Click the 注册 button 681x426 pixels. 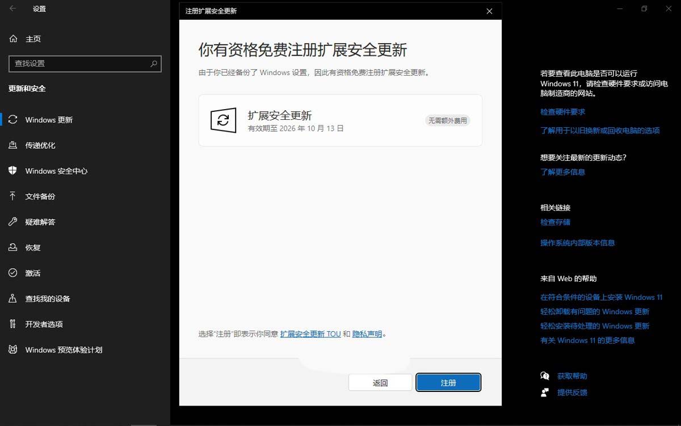(448, 383)
